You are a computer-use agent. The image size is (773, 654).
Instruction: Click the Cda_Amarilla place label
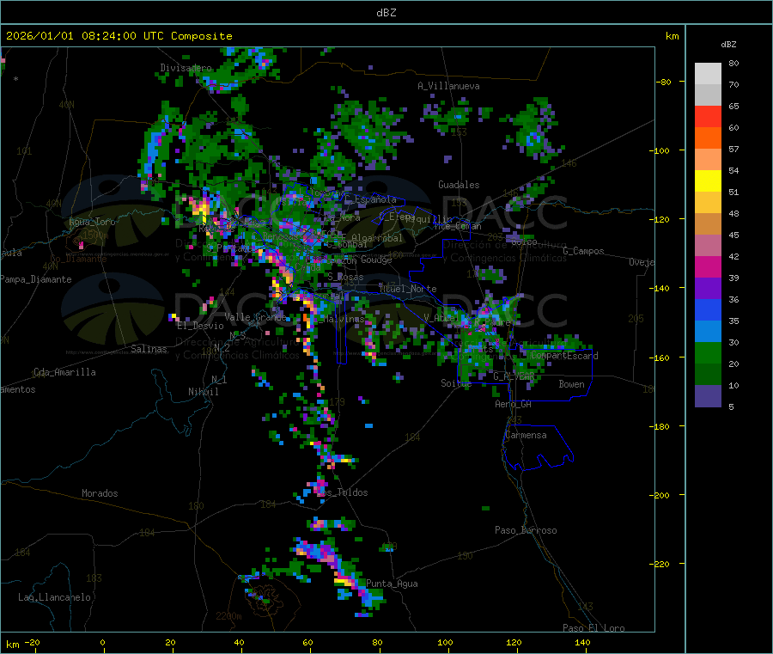pos(64,372)
